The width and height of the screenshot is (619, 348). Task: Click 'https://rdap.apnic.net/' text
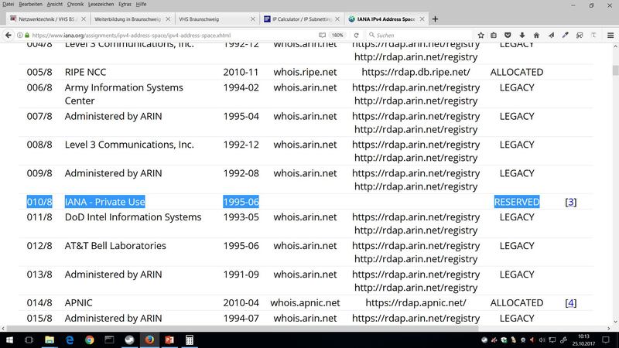pyautogui.click(x=416, y=303)
